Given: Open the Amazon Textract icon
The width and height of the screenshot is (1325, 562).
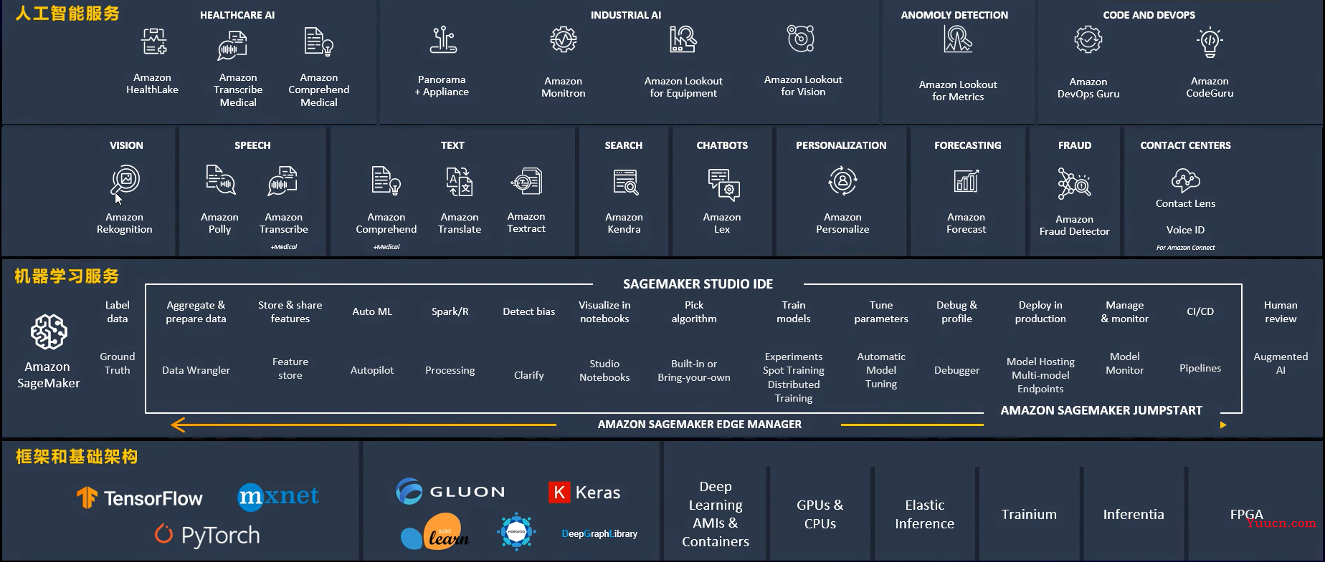Looking at the screenshot, I should coord(527,181).
